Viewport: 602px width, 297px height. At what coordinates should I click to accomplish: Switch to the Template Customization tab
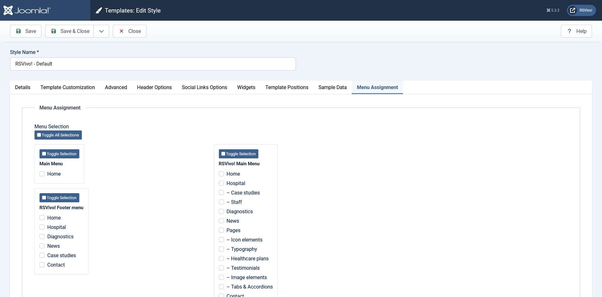click(x=67, y=87)
